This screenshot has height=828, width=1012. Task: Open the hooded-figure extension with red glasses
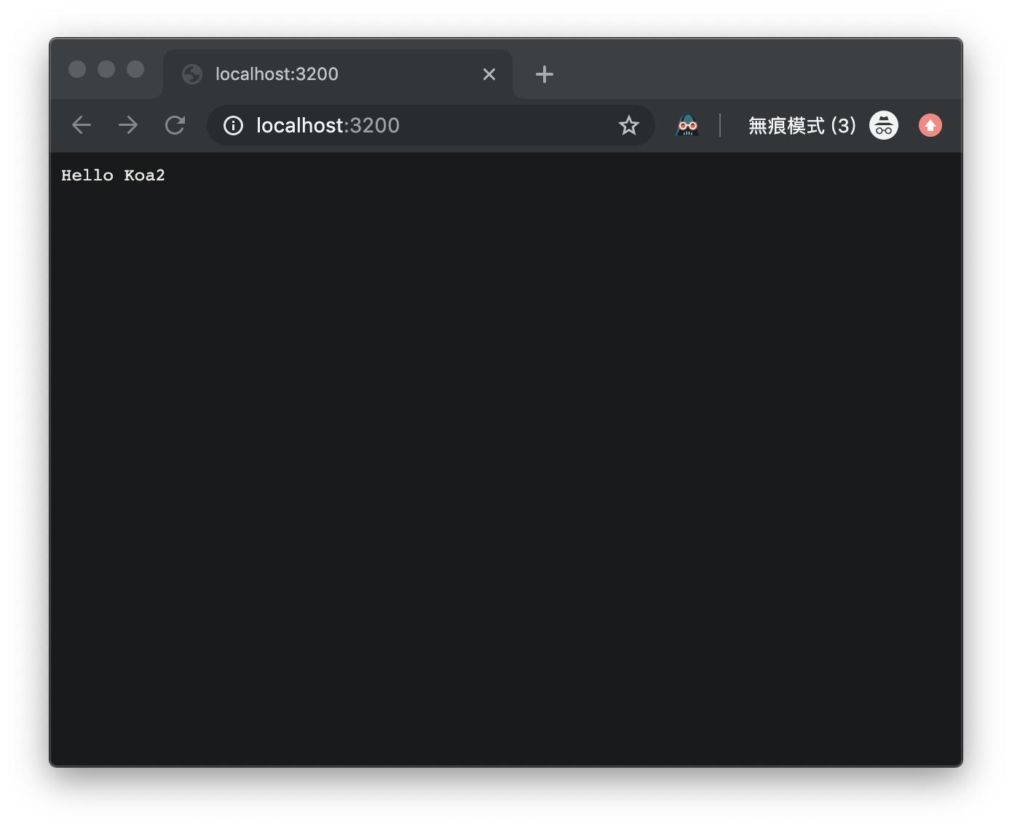pos(687,125)
